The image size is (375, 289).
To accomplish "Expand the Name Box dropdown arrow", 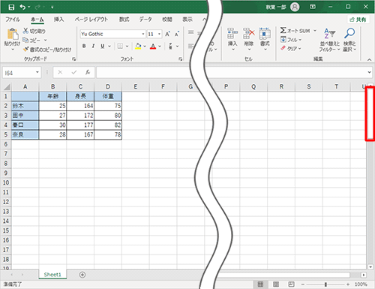I will [x=37, y=73].
